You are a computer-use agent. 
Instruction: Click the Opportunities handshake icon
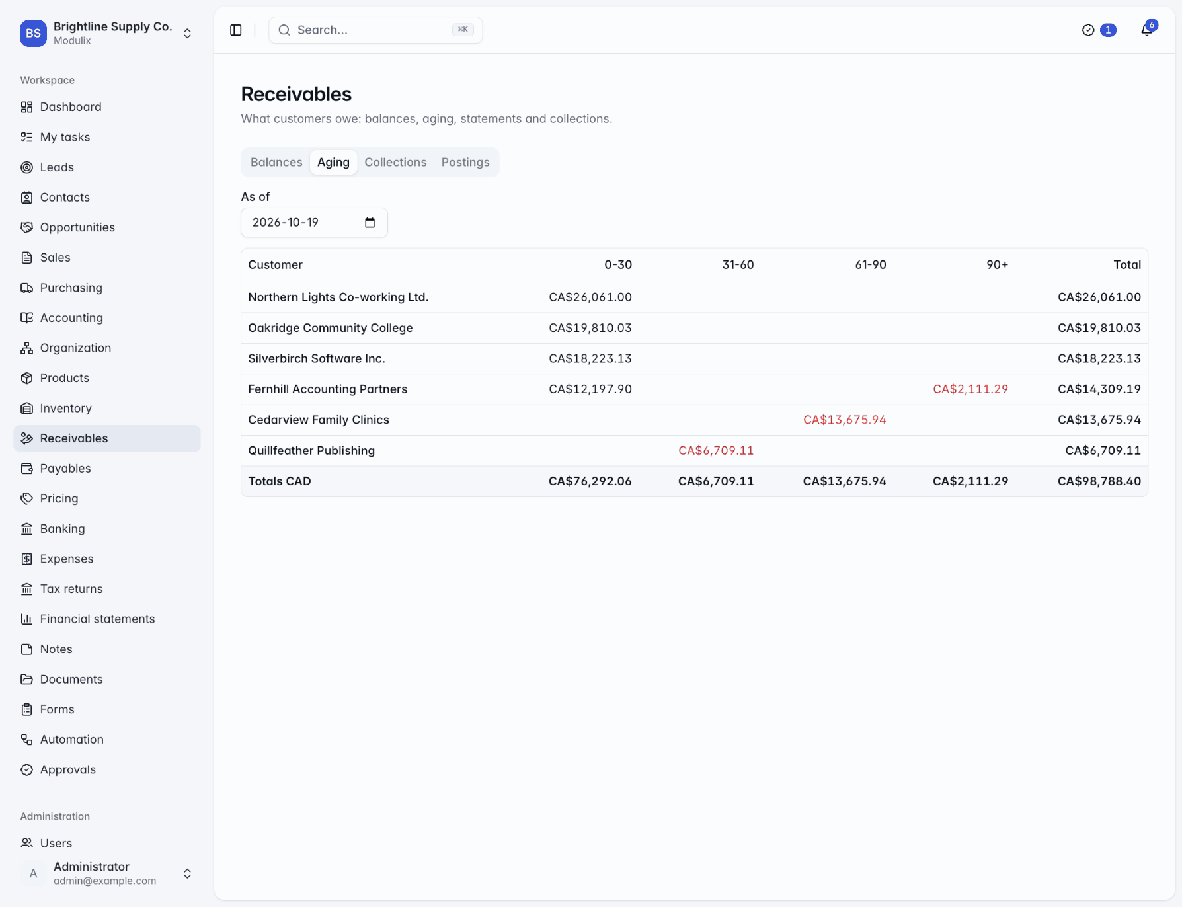26,227
